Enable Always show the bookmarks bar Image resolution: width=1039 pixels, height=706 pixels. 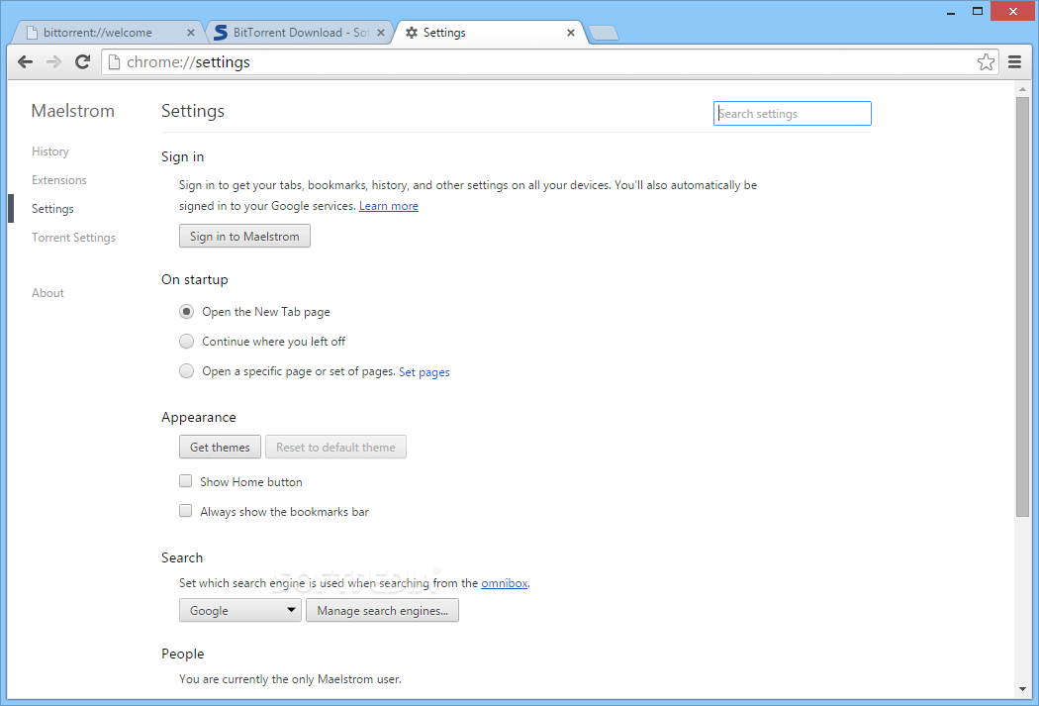186,511
